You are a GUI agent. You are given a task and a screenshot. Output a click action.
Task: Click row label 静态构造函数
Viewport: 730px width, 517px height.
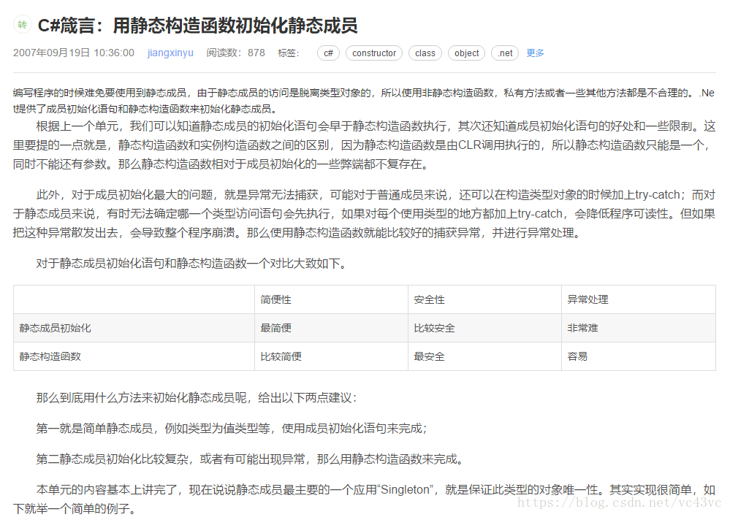(x=50, y=356)
